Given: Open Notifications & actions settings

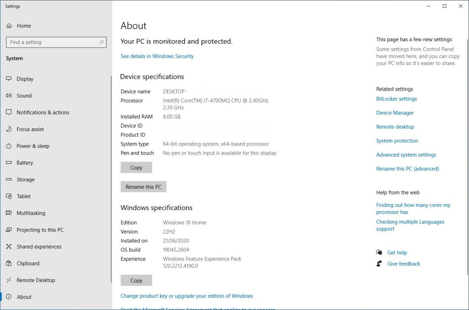Looking at the screenshot, I should 55,112.
